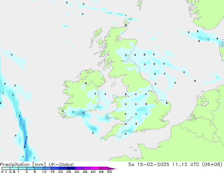Image resolution: width=224 pixels, height=173 pixels.
Task: Pick the legend swatch between 5 and 10
Action: coord(39,168)
